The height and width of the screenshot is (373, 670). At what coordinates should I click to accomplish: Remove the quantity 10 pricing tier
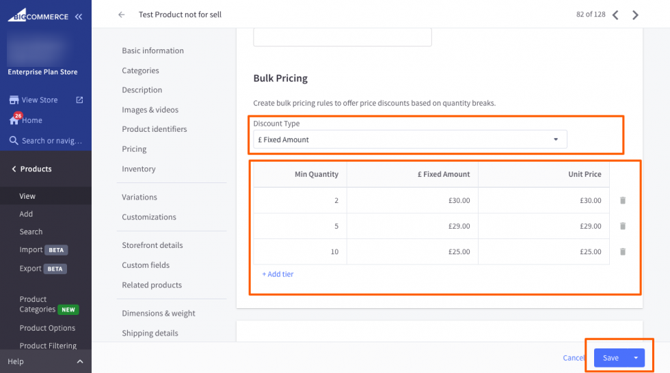[623, 252]
